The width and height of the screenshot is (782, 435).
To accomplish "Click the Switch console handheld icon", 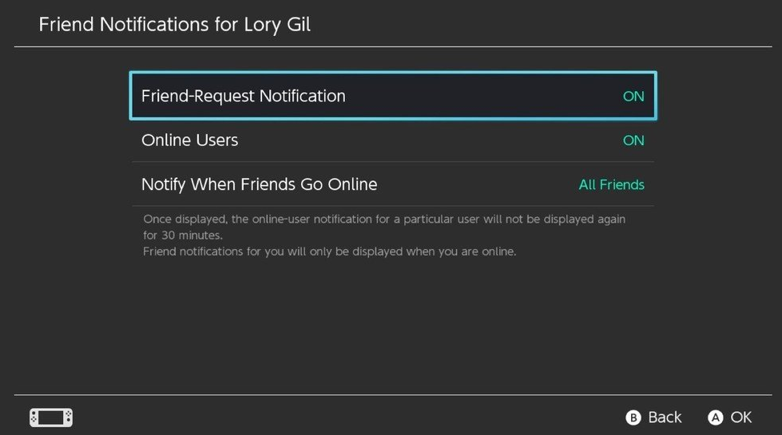I will (x=51, y=417).
